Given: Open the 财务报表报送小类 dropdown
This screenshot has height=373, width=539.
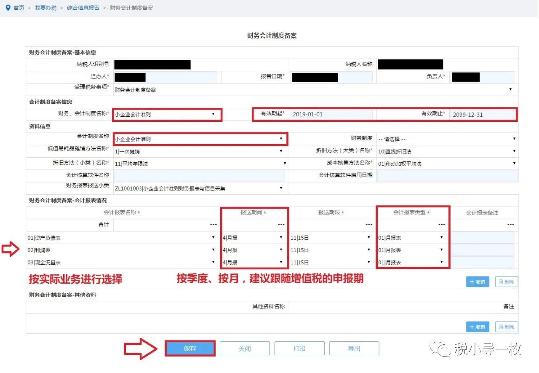Looking at the screenshot, I should (200, 188).
